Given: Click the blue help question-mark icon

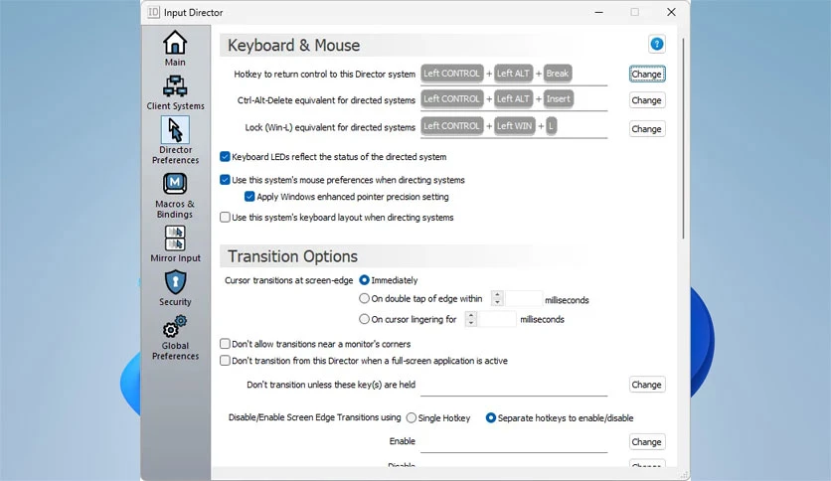Looking at the screenshot, I should click(657, 44).
